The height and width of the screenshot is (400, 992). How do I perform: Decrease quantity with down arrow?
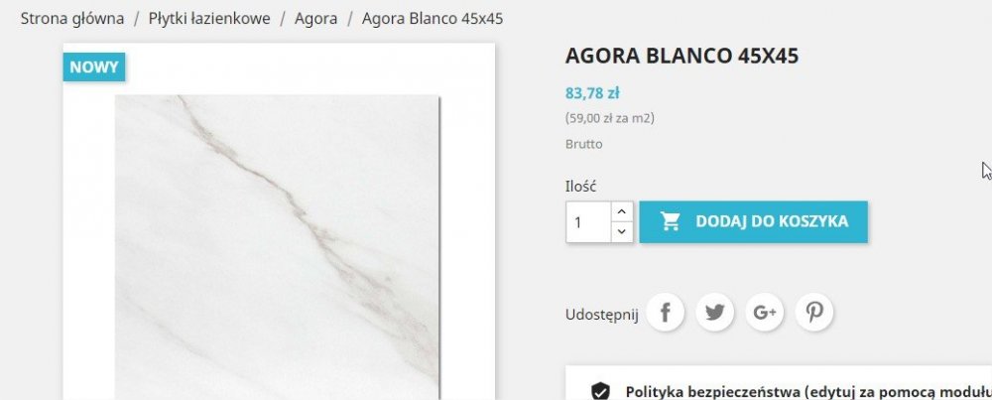[622, 232]
